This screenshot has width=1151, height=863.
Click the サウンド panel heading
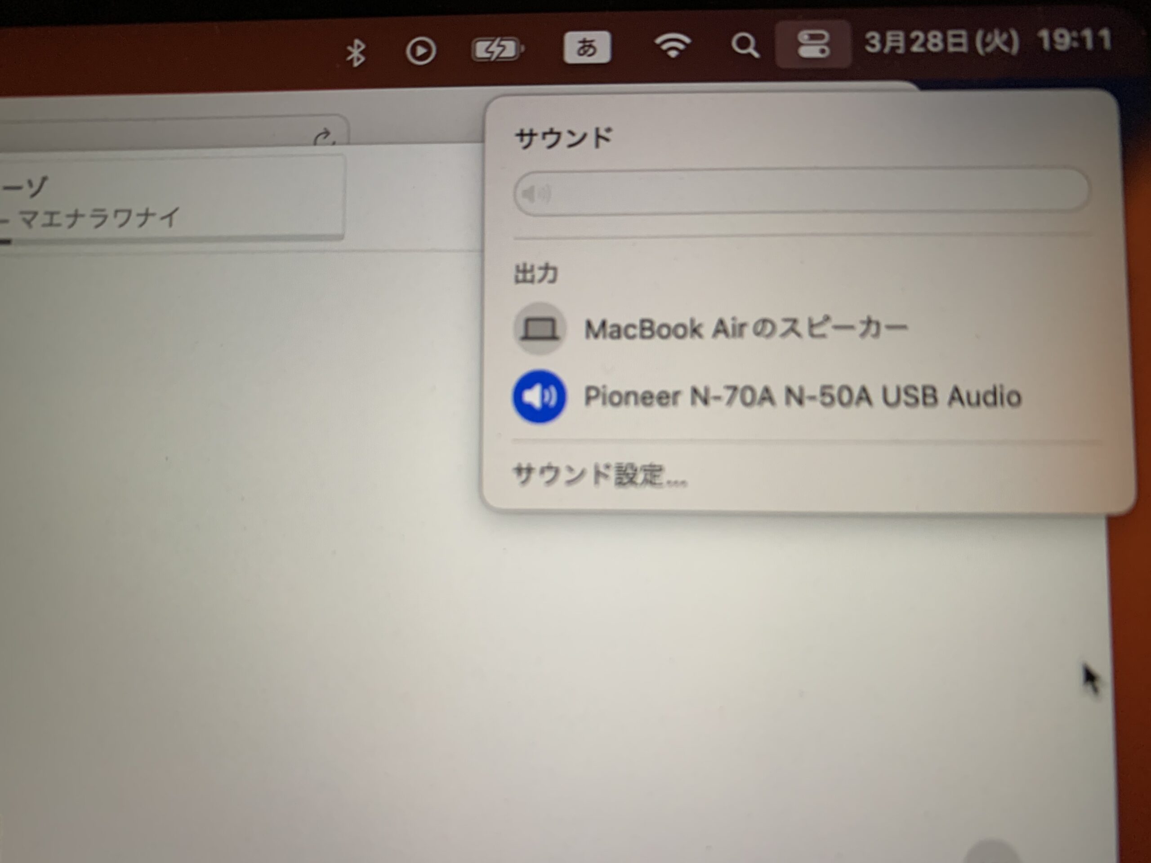563,139
